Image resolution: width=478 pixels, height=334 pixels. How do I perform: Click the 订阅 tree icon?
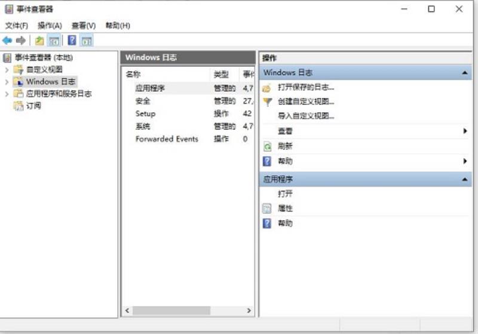coord(19,106)
